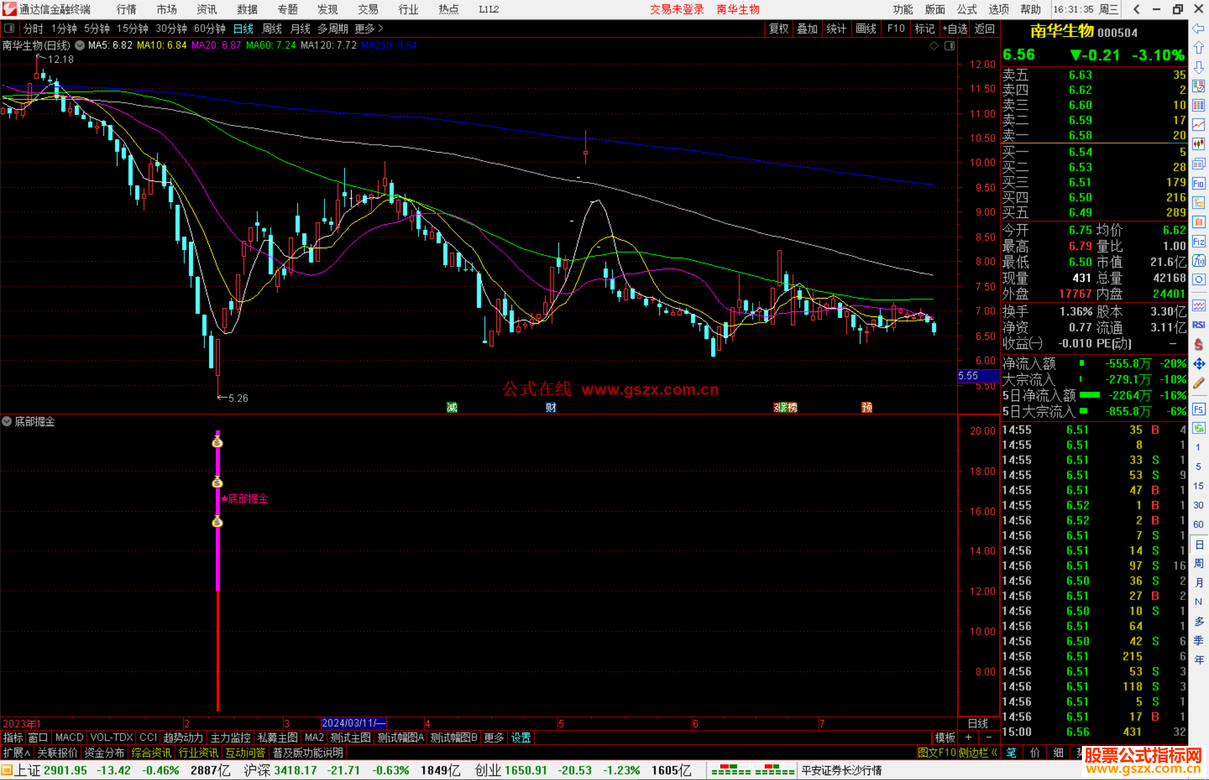Click the +自选 add to watchlist button
The height and width of the screenshot is (780, 1209).
[955, 29]
